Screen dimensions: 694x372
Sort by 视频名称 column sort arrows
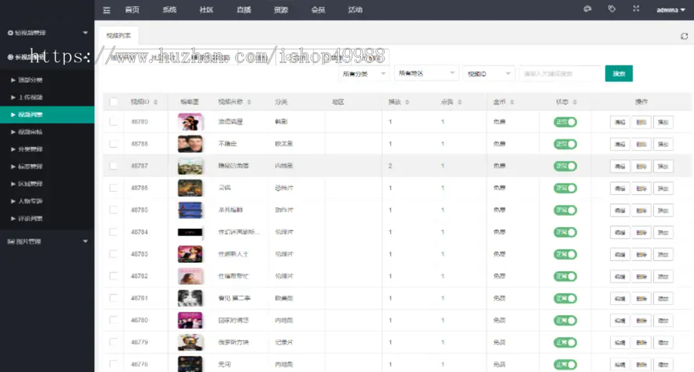[249, 102]
